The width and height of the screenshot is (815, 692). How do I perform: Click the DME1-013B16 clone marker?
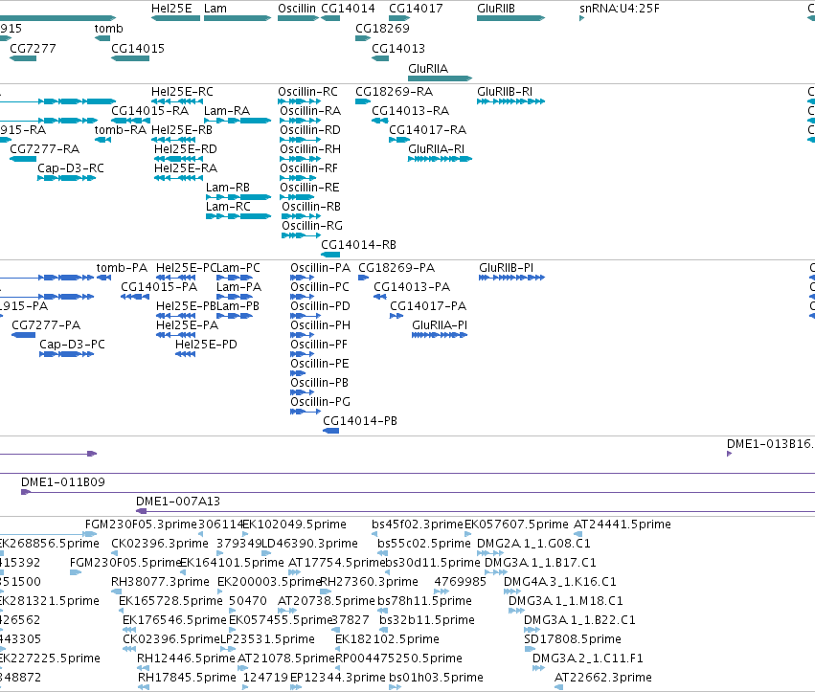point(729,454)
